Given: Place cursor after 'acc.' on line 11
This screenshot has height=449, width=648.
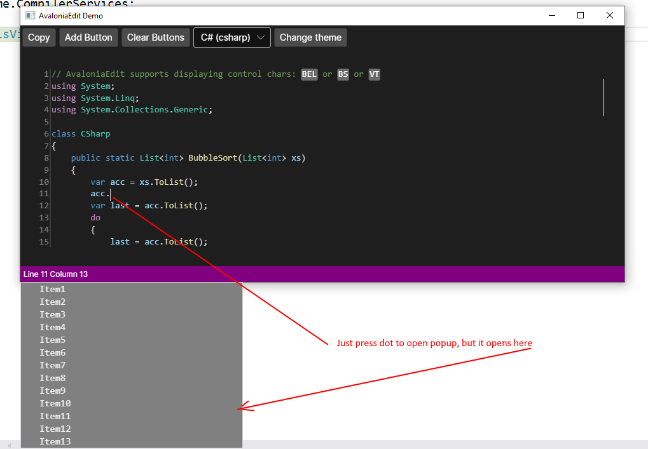Looking at the screenshot, I should pyautogui.click(x=111, y=194).
